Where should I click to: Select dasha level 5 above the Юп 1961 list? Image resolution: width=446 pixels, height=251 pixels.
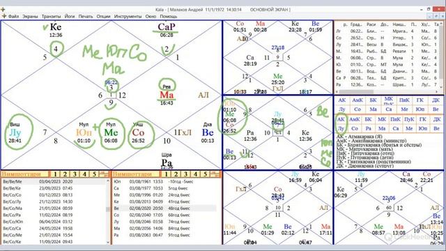[205, 174]
